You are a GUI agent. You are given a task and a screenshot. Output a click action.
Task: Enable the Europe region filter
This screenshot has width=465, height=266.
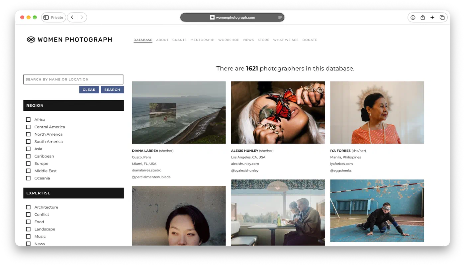click(28, 164)
